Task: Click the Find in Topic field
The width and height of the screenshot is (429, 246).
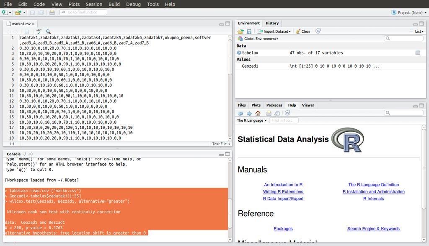Action: (284, 120)
